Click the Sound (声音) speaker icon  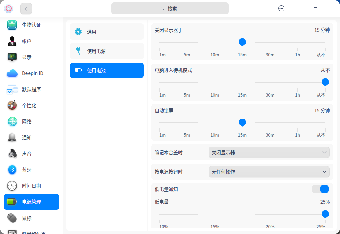(x=12, y=154)
